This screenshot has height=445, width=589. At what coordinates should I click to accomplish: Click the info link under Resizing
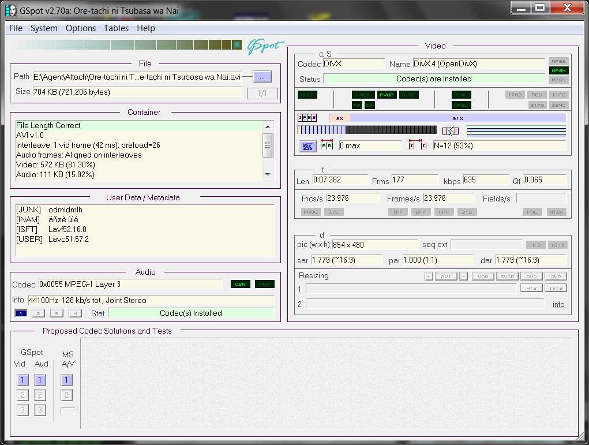(558, 304)
